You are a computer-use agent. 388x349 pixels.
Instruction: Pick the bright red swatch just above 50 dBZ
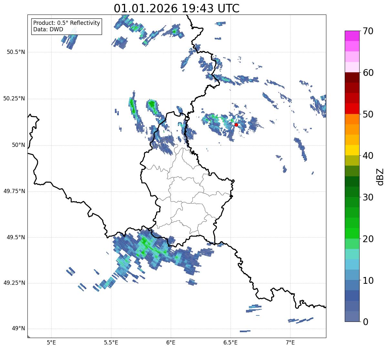click(x=352, y=109)
